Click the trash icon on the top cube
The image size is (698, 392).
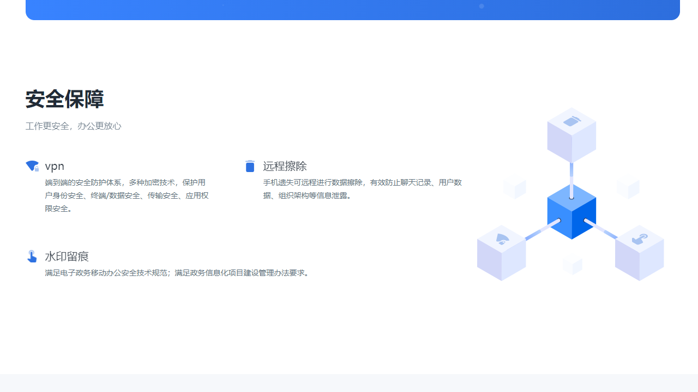click(x=571, y=121)
